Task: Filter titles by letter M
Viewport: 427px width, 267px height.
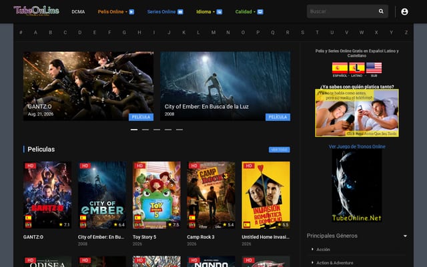Action: click(213, 33)
